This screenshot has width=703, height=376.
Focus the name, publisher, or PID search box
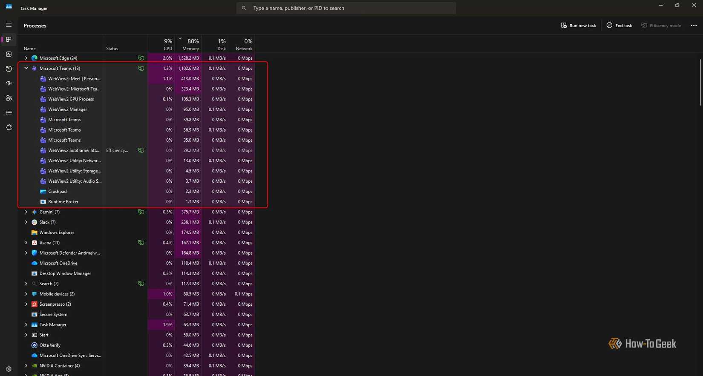(346, 8)
